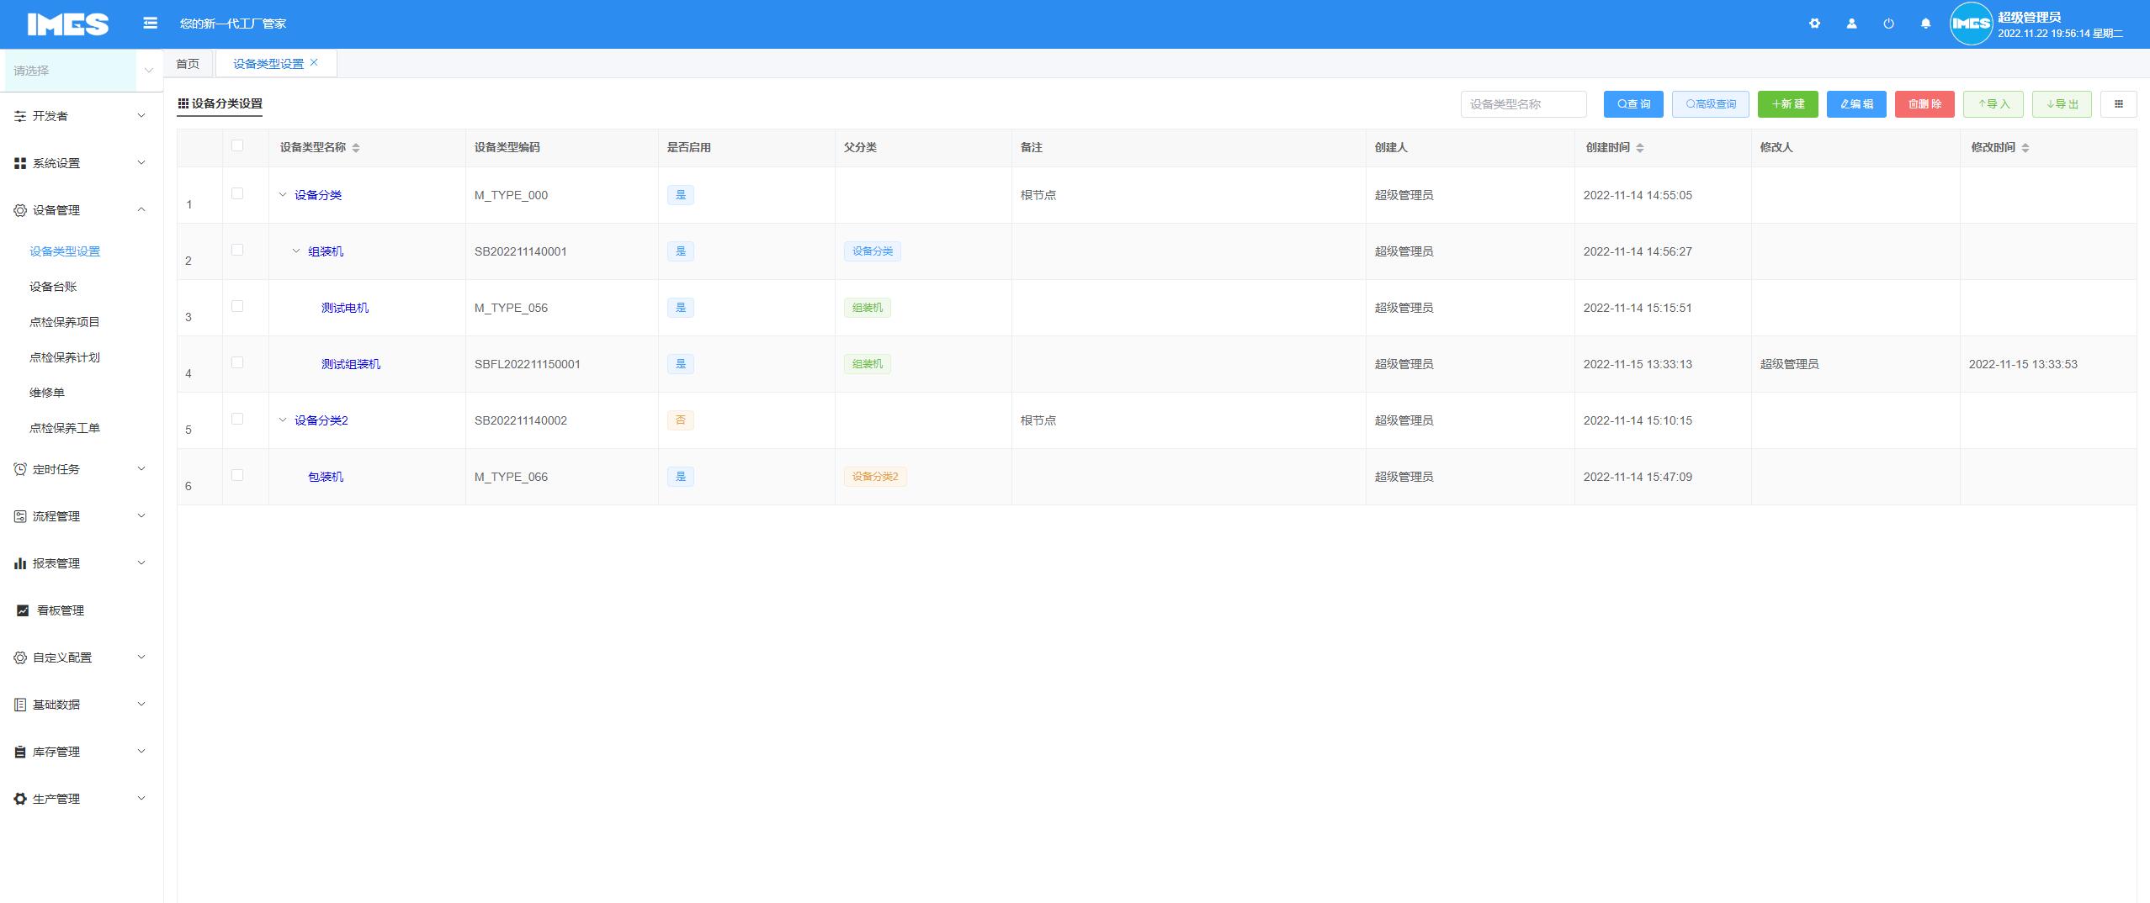
Task: Collapse the 组装机 tree node
Action: point(296,251)
